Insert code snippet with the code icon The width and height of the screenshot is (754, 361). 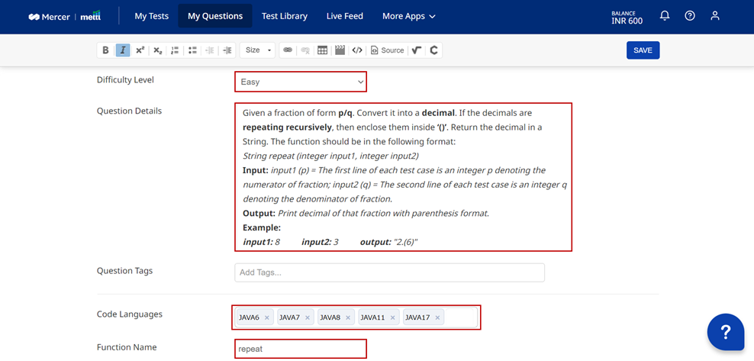pyautogui.click(x=357, y=50)
